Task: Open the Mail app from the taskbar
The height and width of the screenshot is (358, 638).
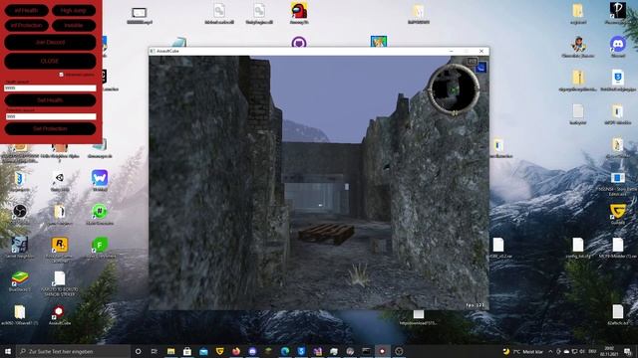Action: (x=203, y=351)
